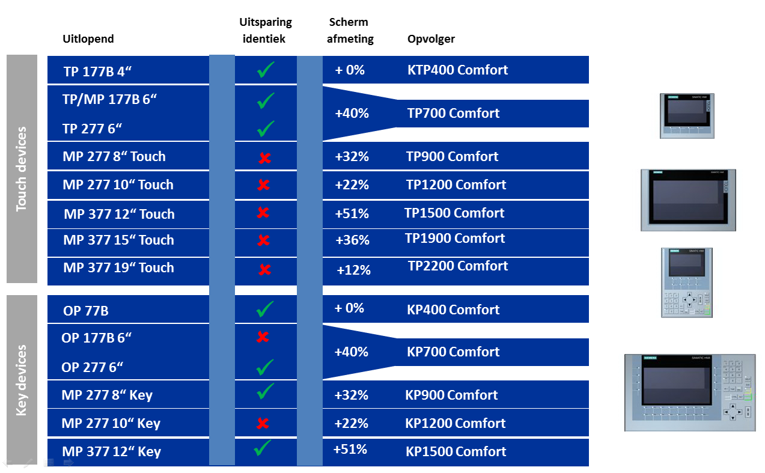The height and width of the screenshot is (473, 765).
Task: Click the green check beside MP 377 12" Key
Action: 263,448
